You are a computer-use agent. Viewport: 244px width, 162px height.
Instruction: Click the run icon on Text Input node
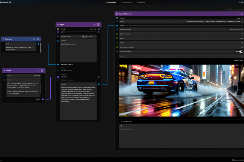click(x=38, y=39)
